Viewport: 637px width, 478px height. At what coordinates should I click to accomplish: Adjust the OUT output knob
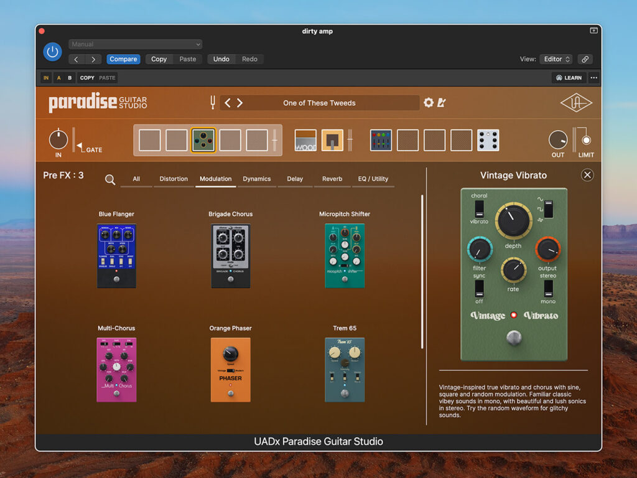pyautogui.click(x=558, y=140)
